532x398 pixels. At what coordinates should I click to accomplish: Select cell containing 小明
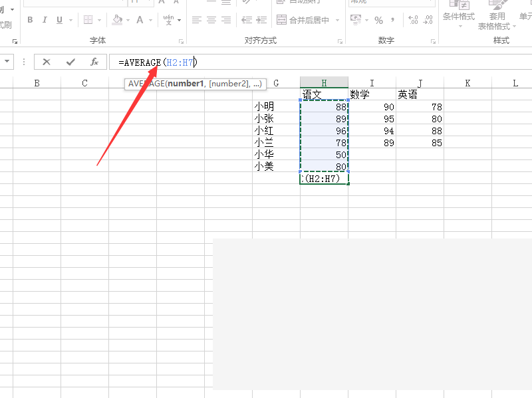(276, 106)
